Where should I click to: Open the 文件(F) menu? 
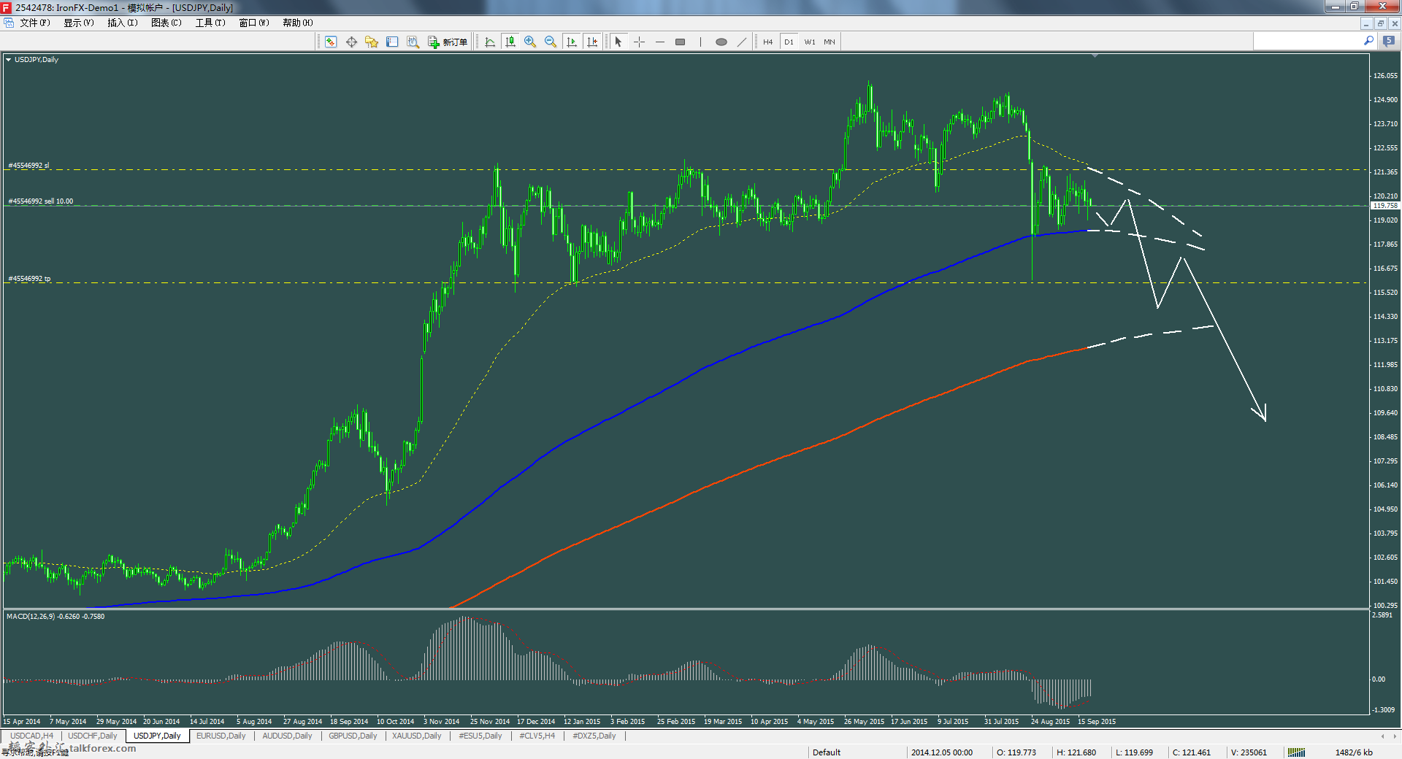pos(35,23)
